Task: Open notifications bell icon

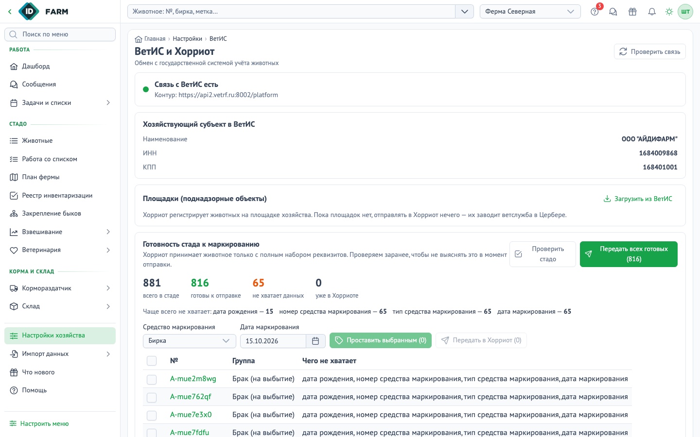Action: click(652, 12)
